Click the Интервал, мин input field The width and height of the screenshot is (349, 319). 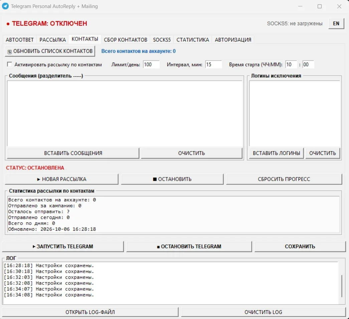point(213,65)
